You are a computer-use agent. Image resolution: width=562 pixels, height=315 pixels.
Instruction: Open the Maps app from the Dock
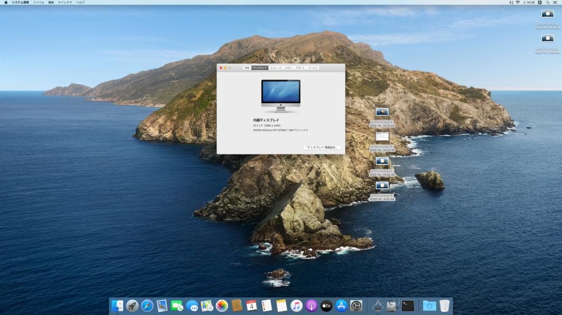[206, 306]
